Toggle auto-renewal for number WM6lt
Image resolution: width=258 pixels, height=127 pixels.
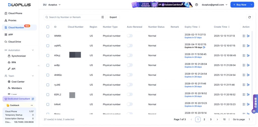click(130, 36)
